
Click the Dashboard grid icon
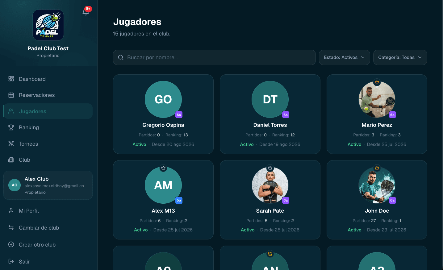[x=11, y=79]
